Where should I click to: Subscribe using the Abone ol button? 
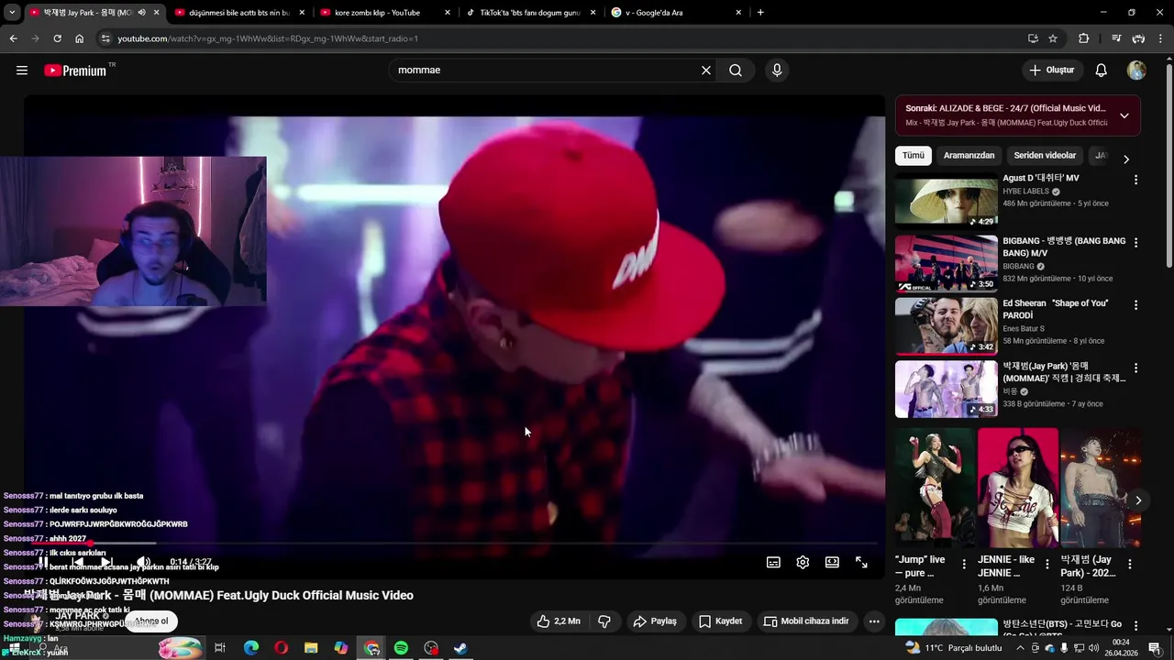[x=151, y=621]
